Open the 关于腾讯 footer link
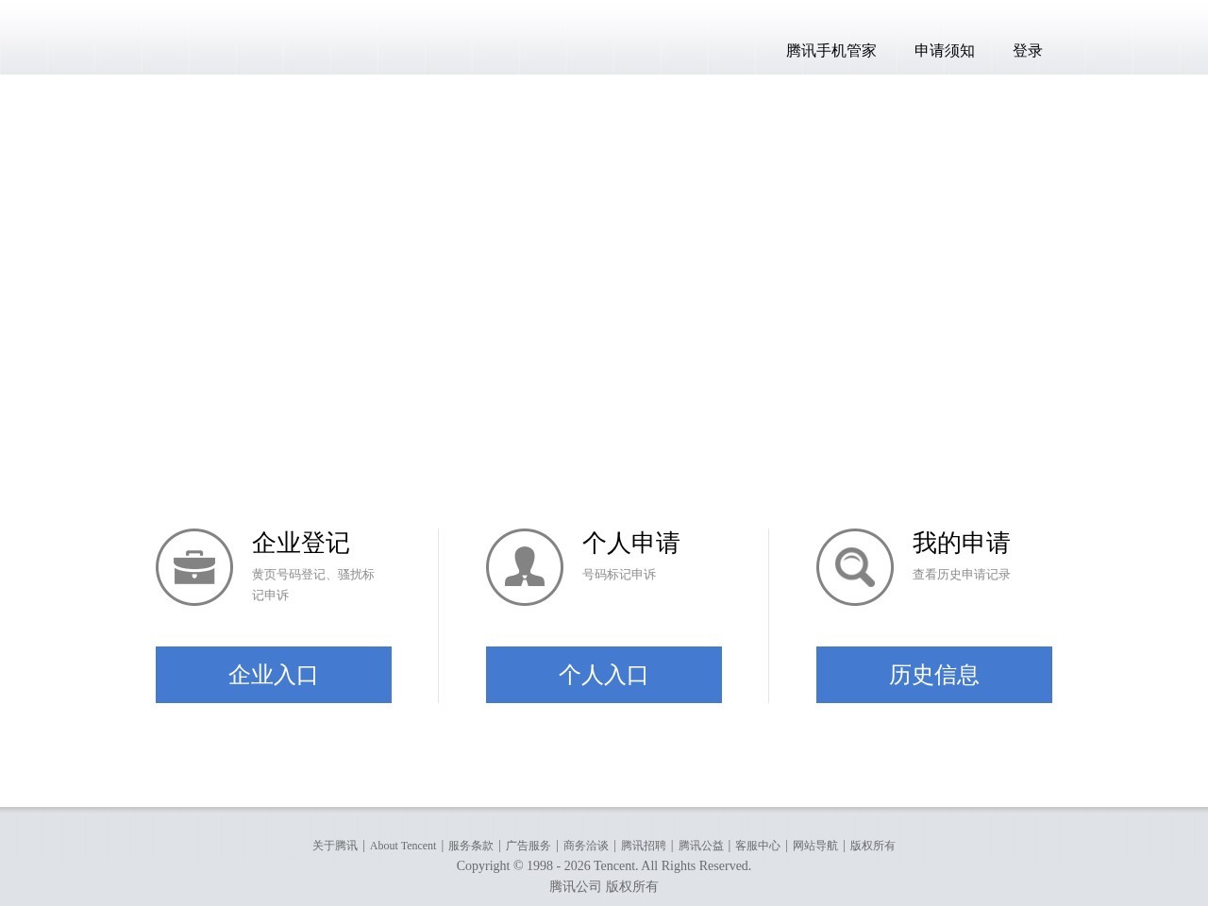 tap(335, 846)
